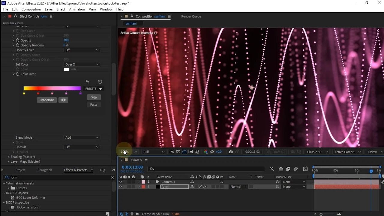Clear the form search with the X

(112, 177)
